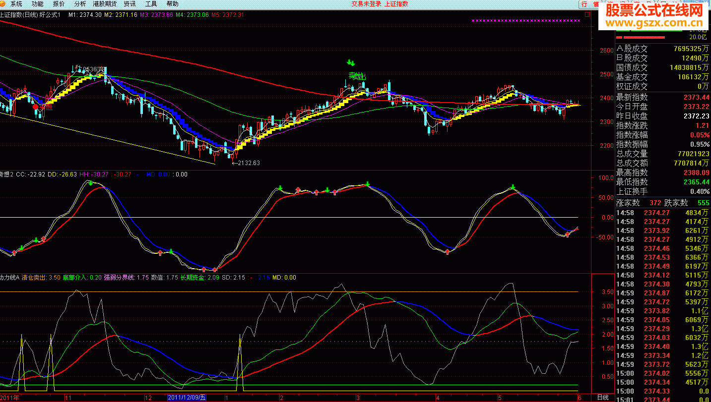Viewport: 711px width, 402px height.
Task: Click the application logo icon beside 系统
Action: (x=3, y=3)
